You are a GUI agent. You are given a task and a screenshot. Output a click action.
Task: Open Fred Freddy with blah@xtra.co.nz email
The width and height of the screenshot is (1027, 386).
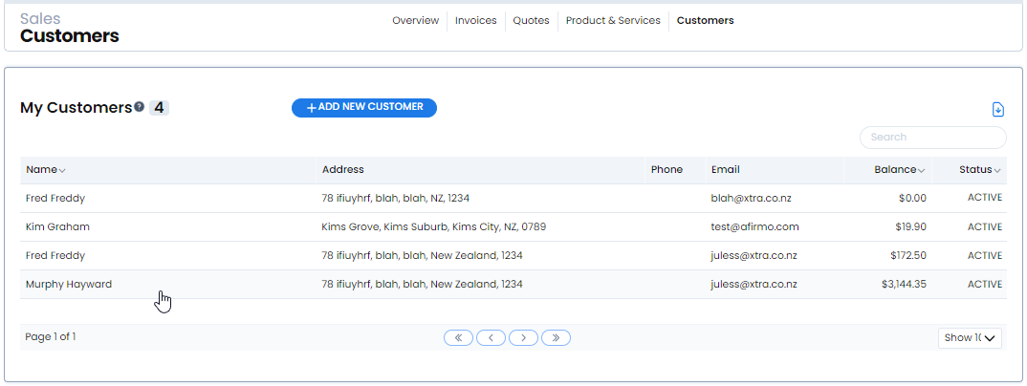[x=55, y=198]
